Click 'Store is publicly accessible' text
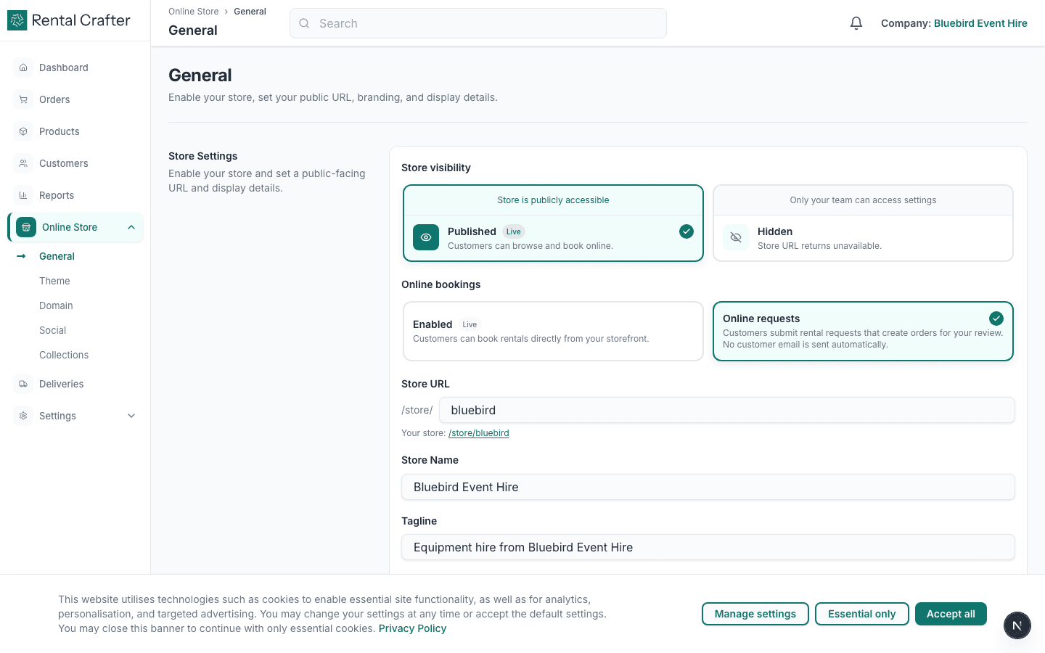Image resolution: width=1045 pixels, height=653 pixels. (x=553, y=200)
